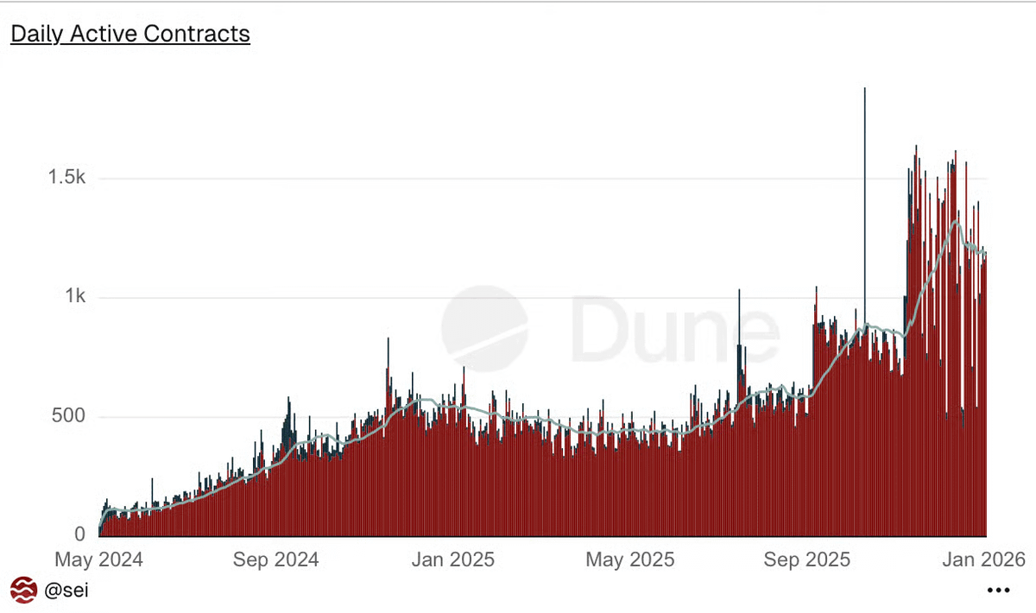Open the Daily Active Contracts title link
The height and width of the screenshot is (613, 1036).
coord(130,35)
